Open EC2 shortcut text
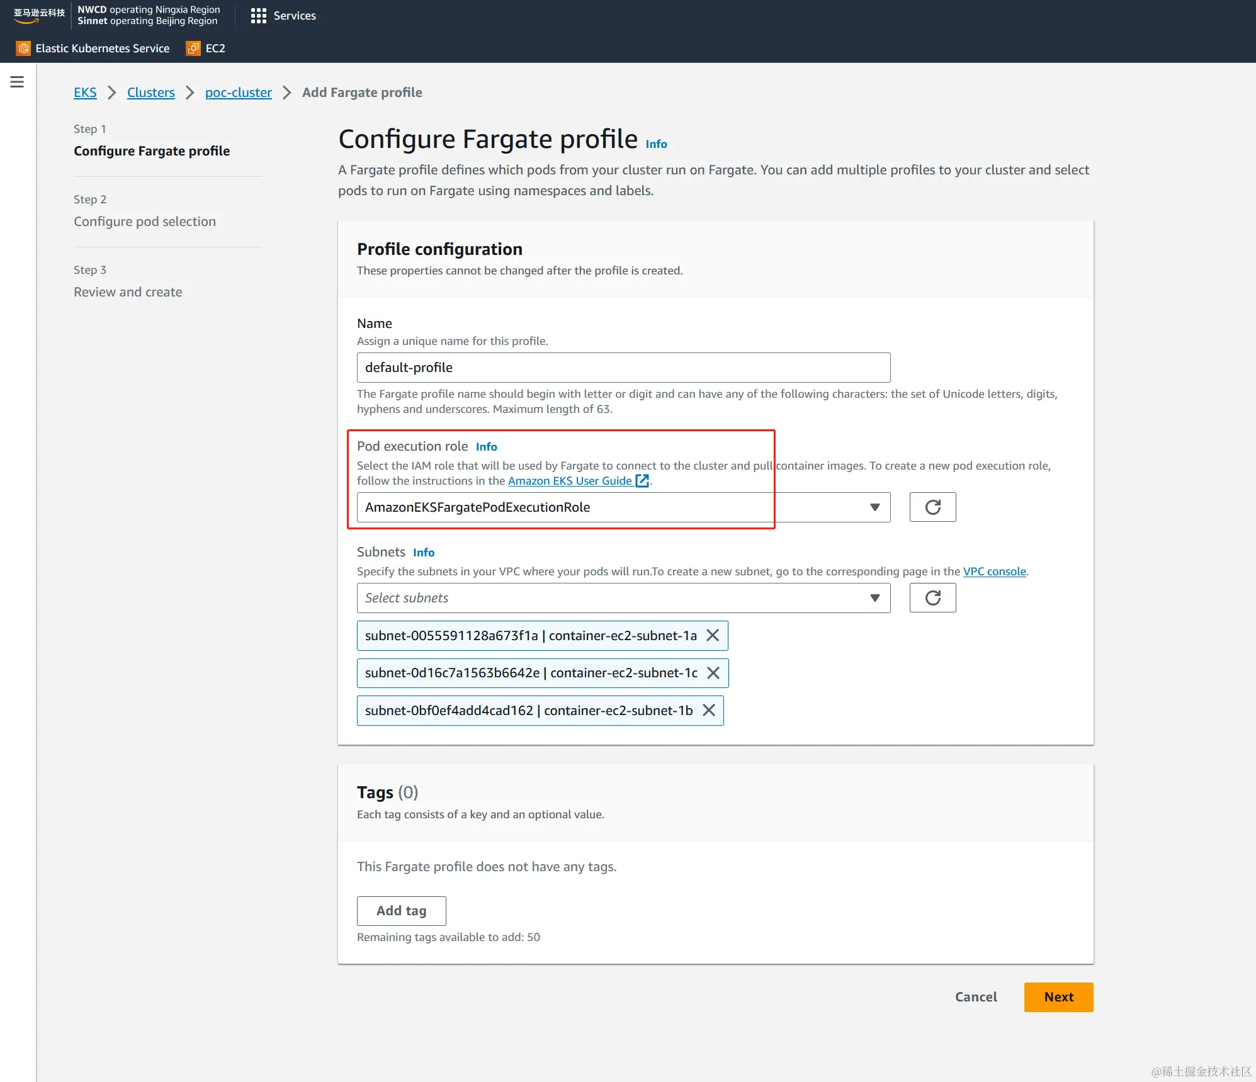The width and height of the screenshot is (1256, 1082). click(x=215, y=48)
